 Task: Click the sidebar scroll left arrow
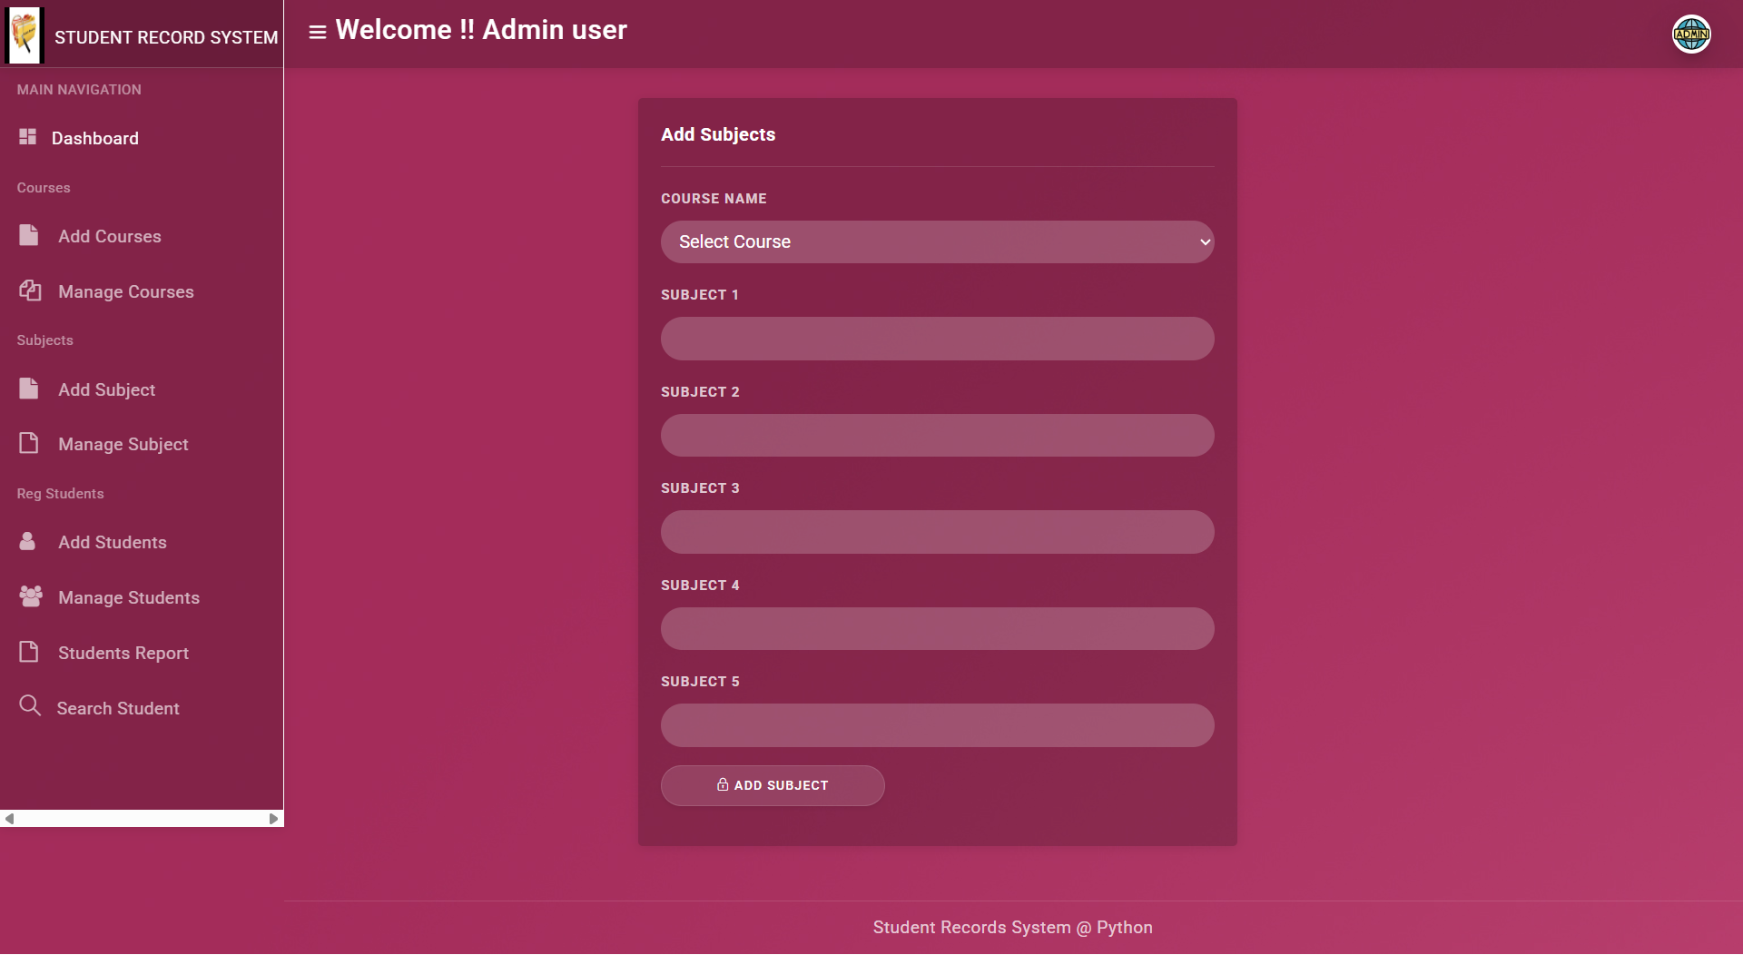tap(9, 819)
